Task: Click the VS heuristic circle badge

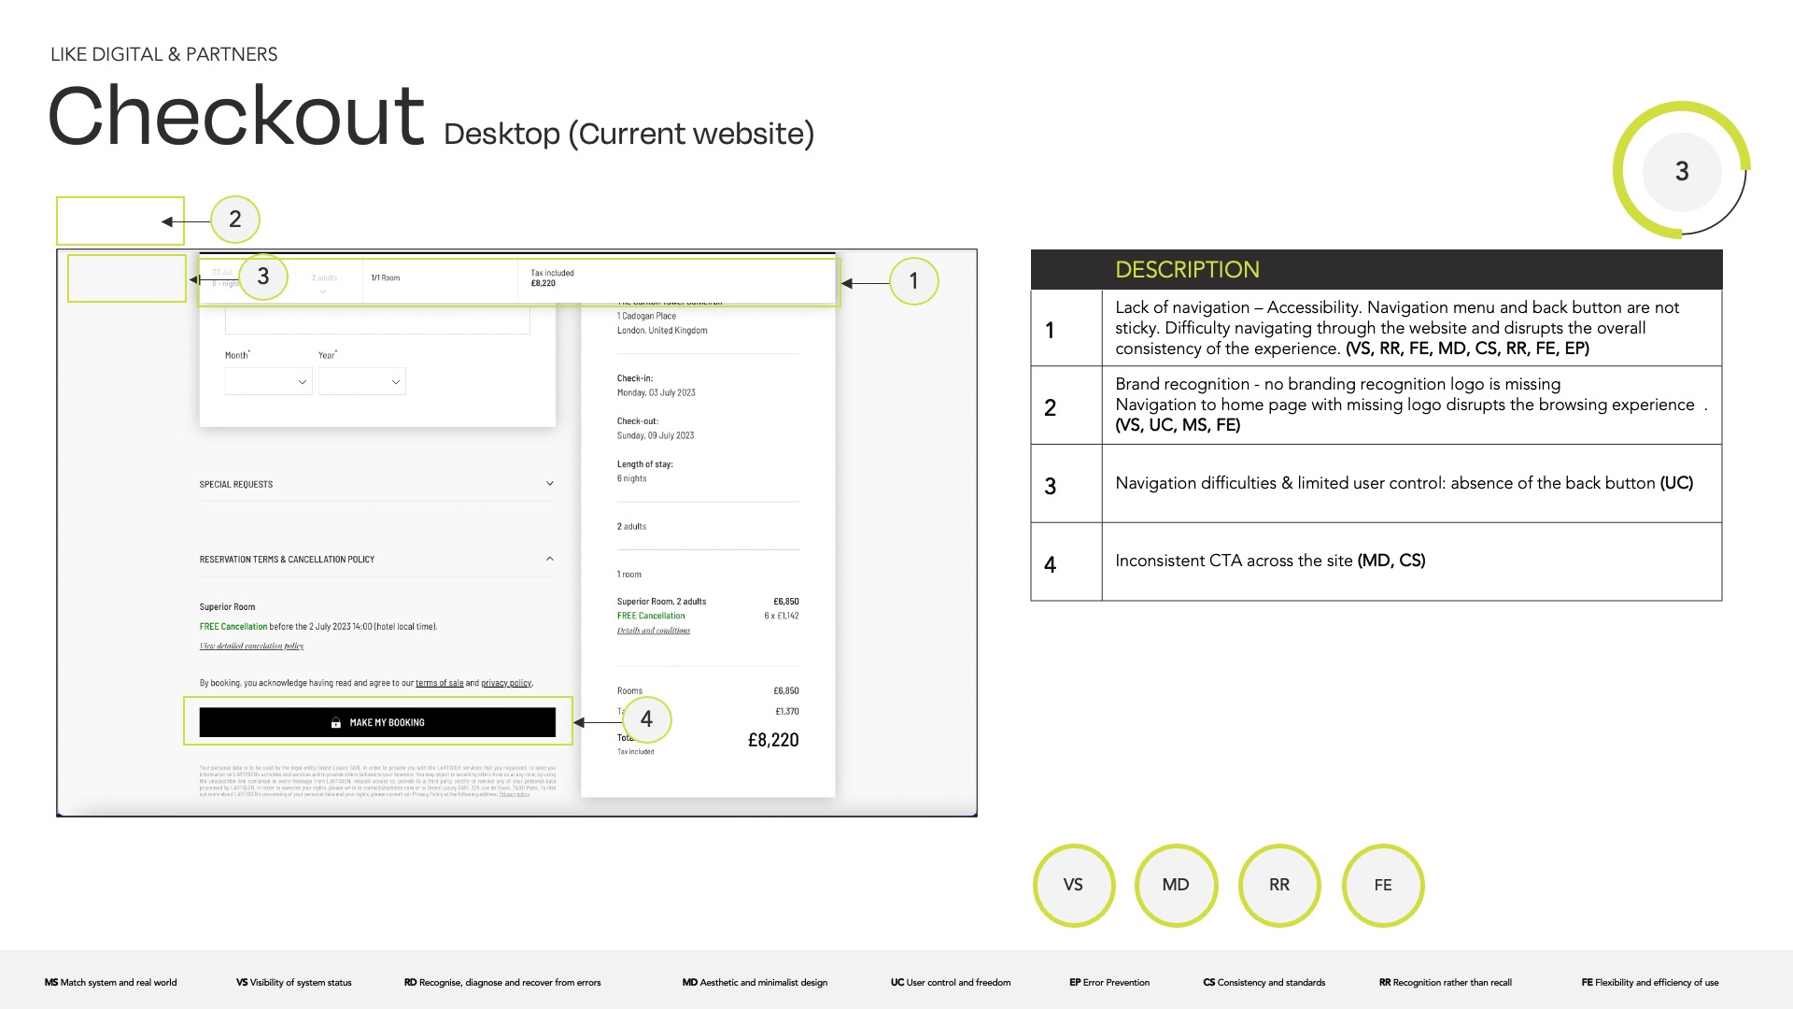Action: tap(1073, 885)
